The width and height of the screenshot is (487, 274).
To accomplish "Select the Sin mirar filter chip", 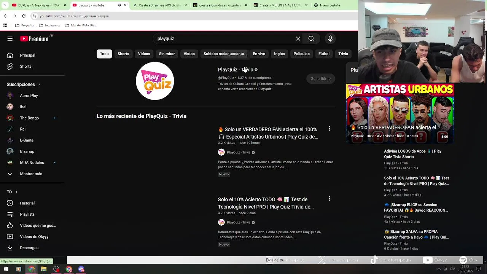I will pos(167,54).
